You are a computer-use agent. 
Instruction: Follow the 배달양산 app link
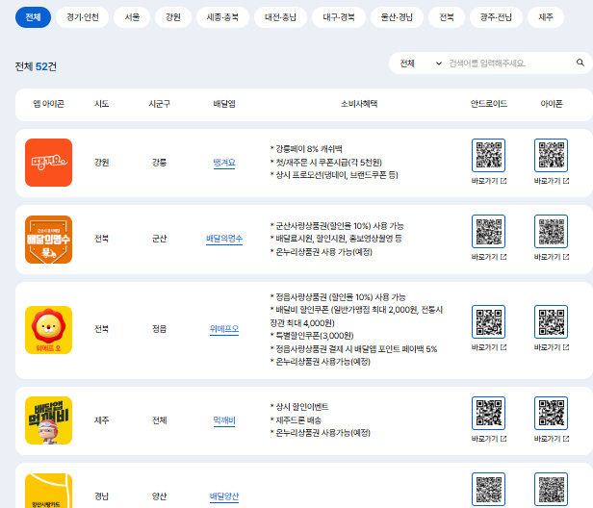click(224, 496)
